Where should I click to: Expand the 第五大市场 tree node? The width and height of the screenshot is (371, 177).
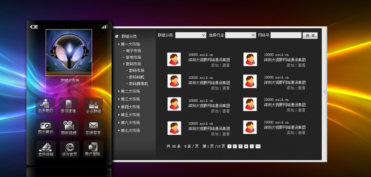pyautogui.click(x=129, y=115)
